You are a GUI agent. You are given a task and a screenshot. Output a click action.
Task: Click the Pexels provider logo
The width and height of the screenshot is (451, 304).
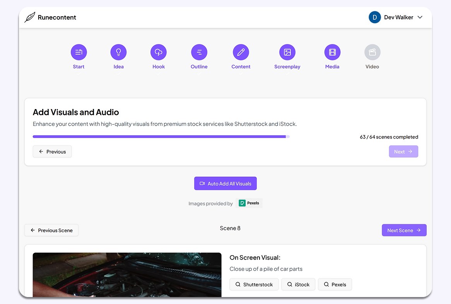coord(249,203)
